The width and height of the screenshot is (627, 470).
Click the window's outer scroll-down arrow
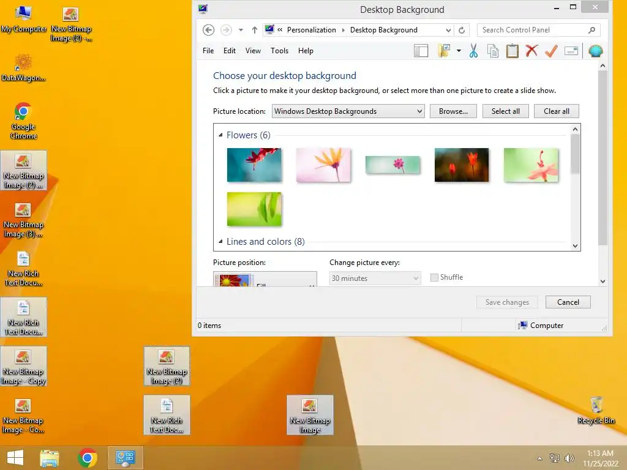coord(603,282)
